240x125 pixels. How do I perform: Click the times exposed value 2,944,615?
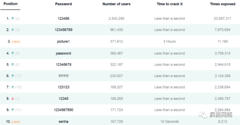click(222, 64)
